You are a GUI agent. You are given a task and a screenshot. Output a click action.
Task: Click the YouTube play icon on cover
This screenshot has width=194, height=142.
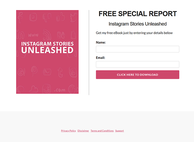33,17
